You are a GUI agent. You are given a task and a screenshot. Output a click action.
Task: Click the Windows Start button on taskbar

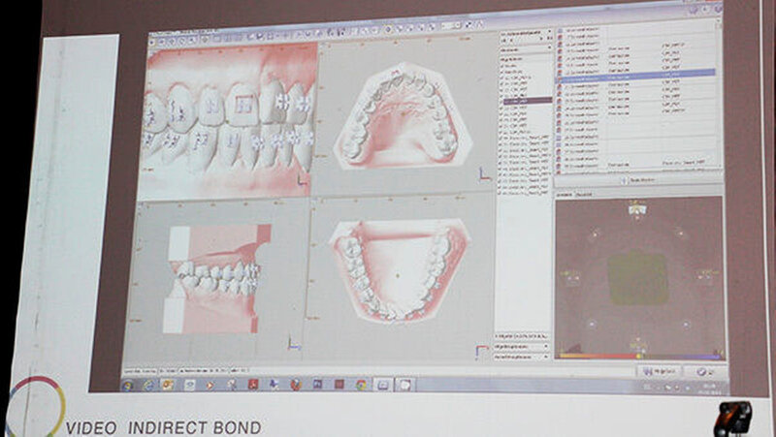tap(129, 385)
